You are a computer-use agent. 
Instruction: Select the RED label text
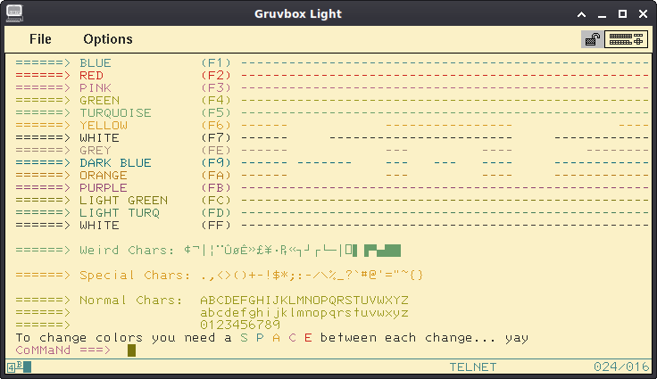pyautogui.click(x=91, y=76)
